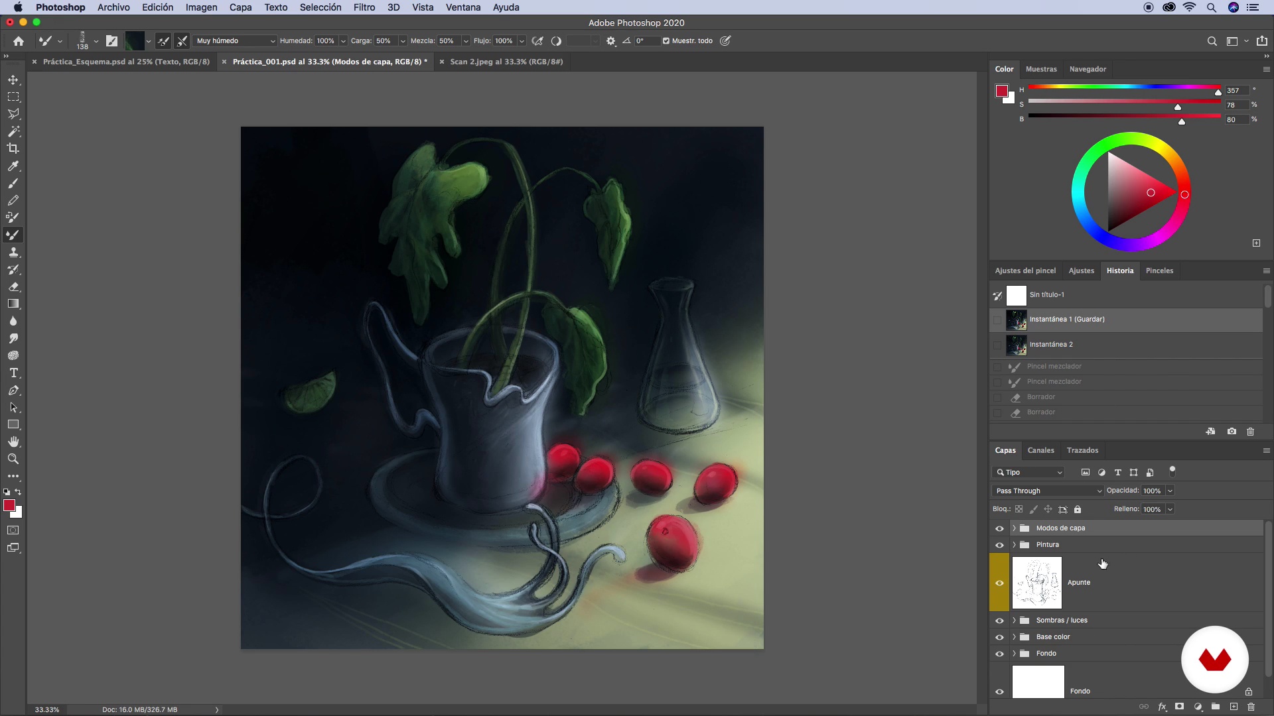Image resolution: width=1274 pixels, height=716 pixels.
Task: Expand the Base color group
Action: (x=1014, y=637)
